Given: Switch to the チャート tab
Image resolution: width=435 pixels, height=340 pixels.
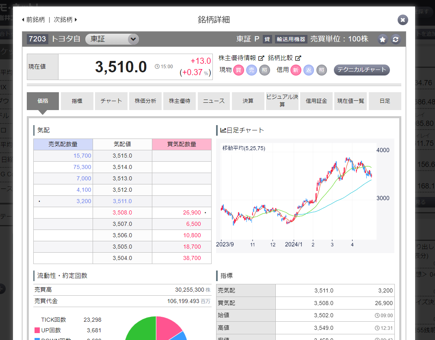Looking at the screenshot, I should click(x=111, y=101).
